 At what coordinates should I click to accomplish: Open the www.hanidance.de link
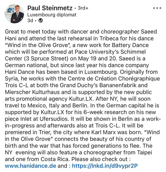pyautogui.click(x=31, y=166)
